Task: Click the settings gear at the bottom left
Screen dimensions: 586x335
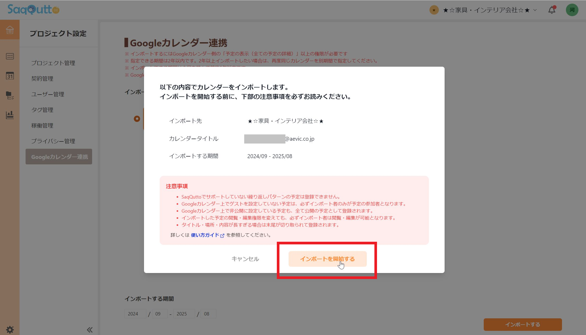Action: [10, 329]
